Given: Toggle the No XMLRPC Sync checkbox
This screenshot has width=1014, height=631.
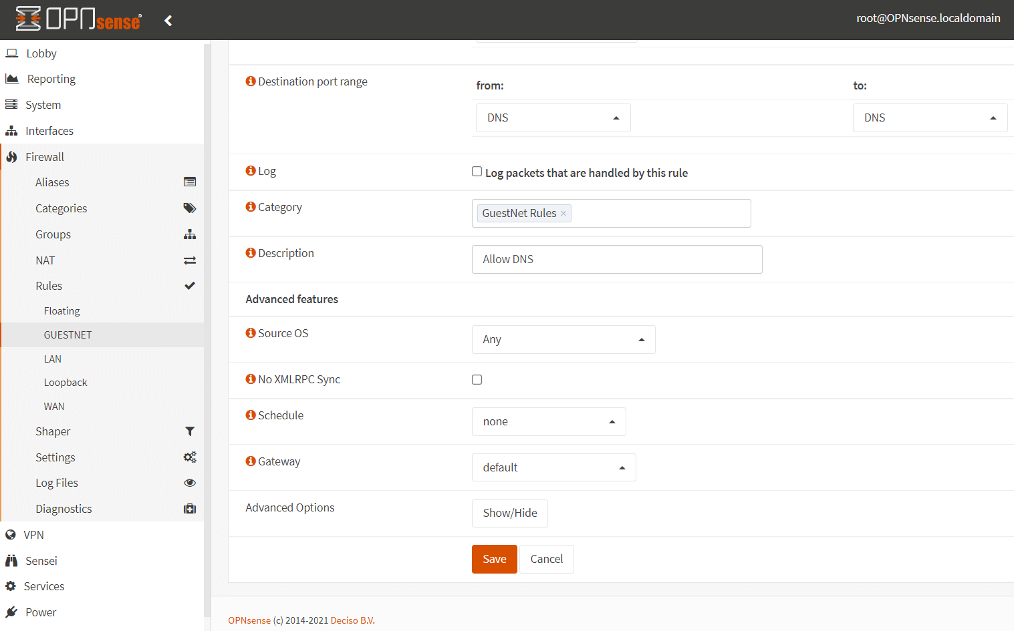Looking at the screenshot, I should pyautogui.click(x=477, y=379).
